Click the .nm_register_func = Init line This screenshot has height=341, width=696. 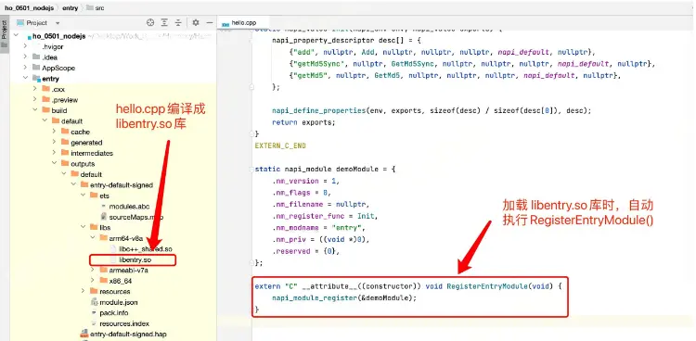click(325, 217)
